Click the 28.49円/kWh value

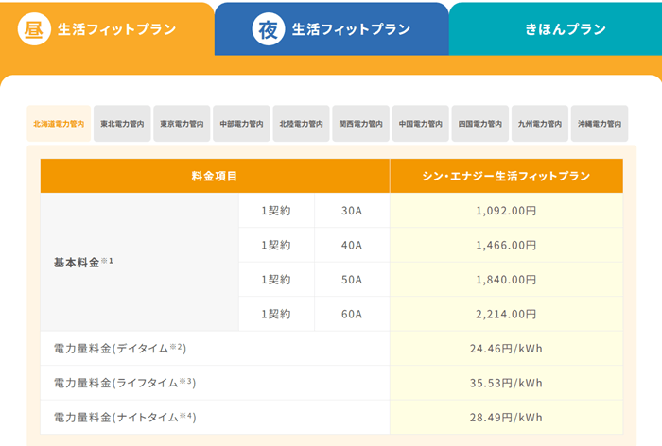506,418
